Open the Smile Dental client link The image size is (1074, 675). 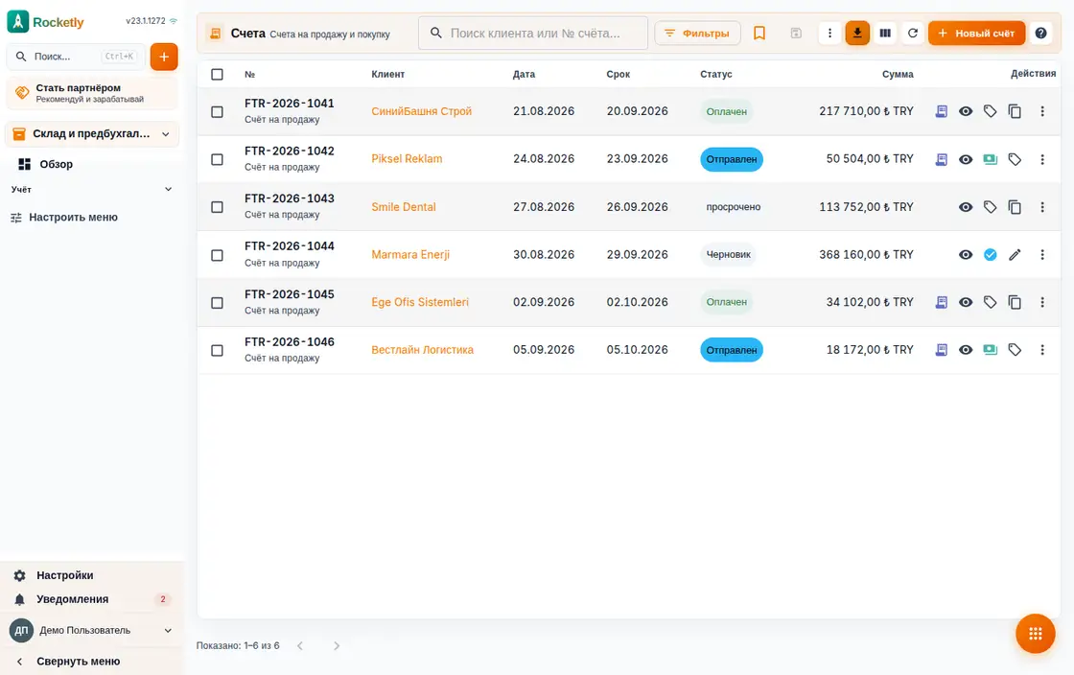(x=404, y=207)
